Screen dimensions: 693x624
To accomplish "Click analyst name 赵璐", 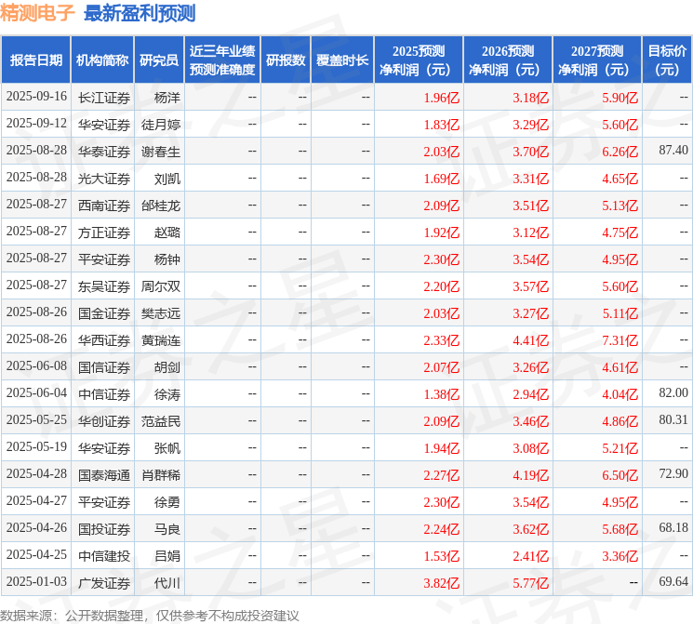I will tap(167, 232).
